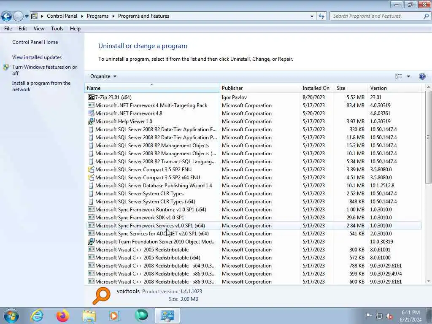Image resolution: width=432 pixels, height=324 pixels.
Task: Click the SQL Server Compact 3.5 SP2 ENU icon
Action: 91,169
